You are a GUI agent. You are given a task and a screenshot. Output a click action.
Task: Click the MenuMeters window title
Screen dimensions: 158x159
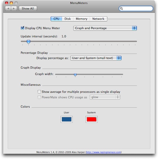79,3
